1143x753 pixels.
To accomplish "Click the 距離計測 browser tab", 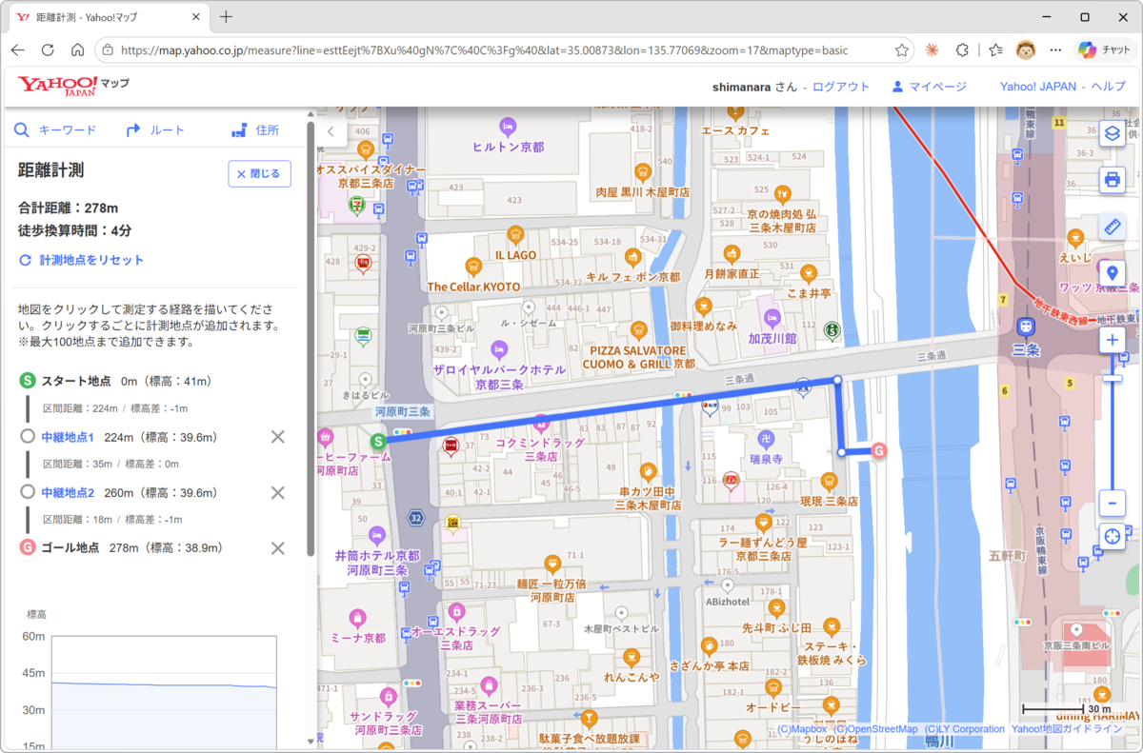I will pos(110,17).
